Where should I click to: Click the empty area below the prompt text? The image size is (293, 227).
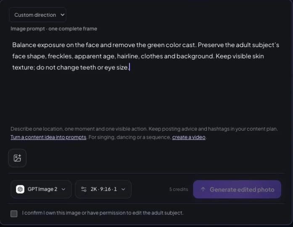pyautogui.click(x=146, y=97)
